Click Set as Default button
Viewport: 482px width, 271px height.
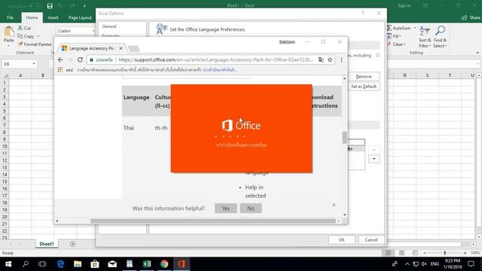(x=364, y=87)
